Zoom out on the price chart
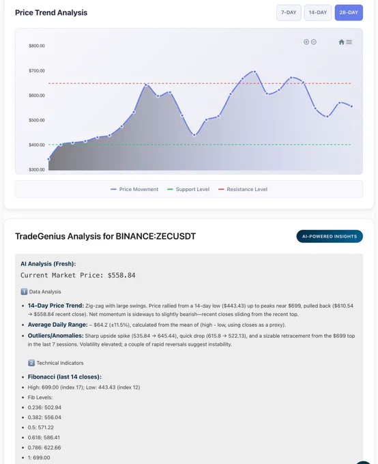 (x=314, y=42)
